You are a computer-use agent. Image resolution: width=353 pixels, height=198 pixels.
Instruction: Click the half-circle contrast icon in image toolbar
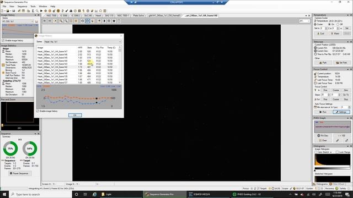(104, 21)
